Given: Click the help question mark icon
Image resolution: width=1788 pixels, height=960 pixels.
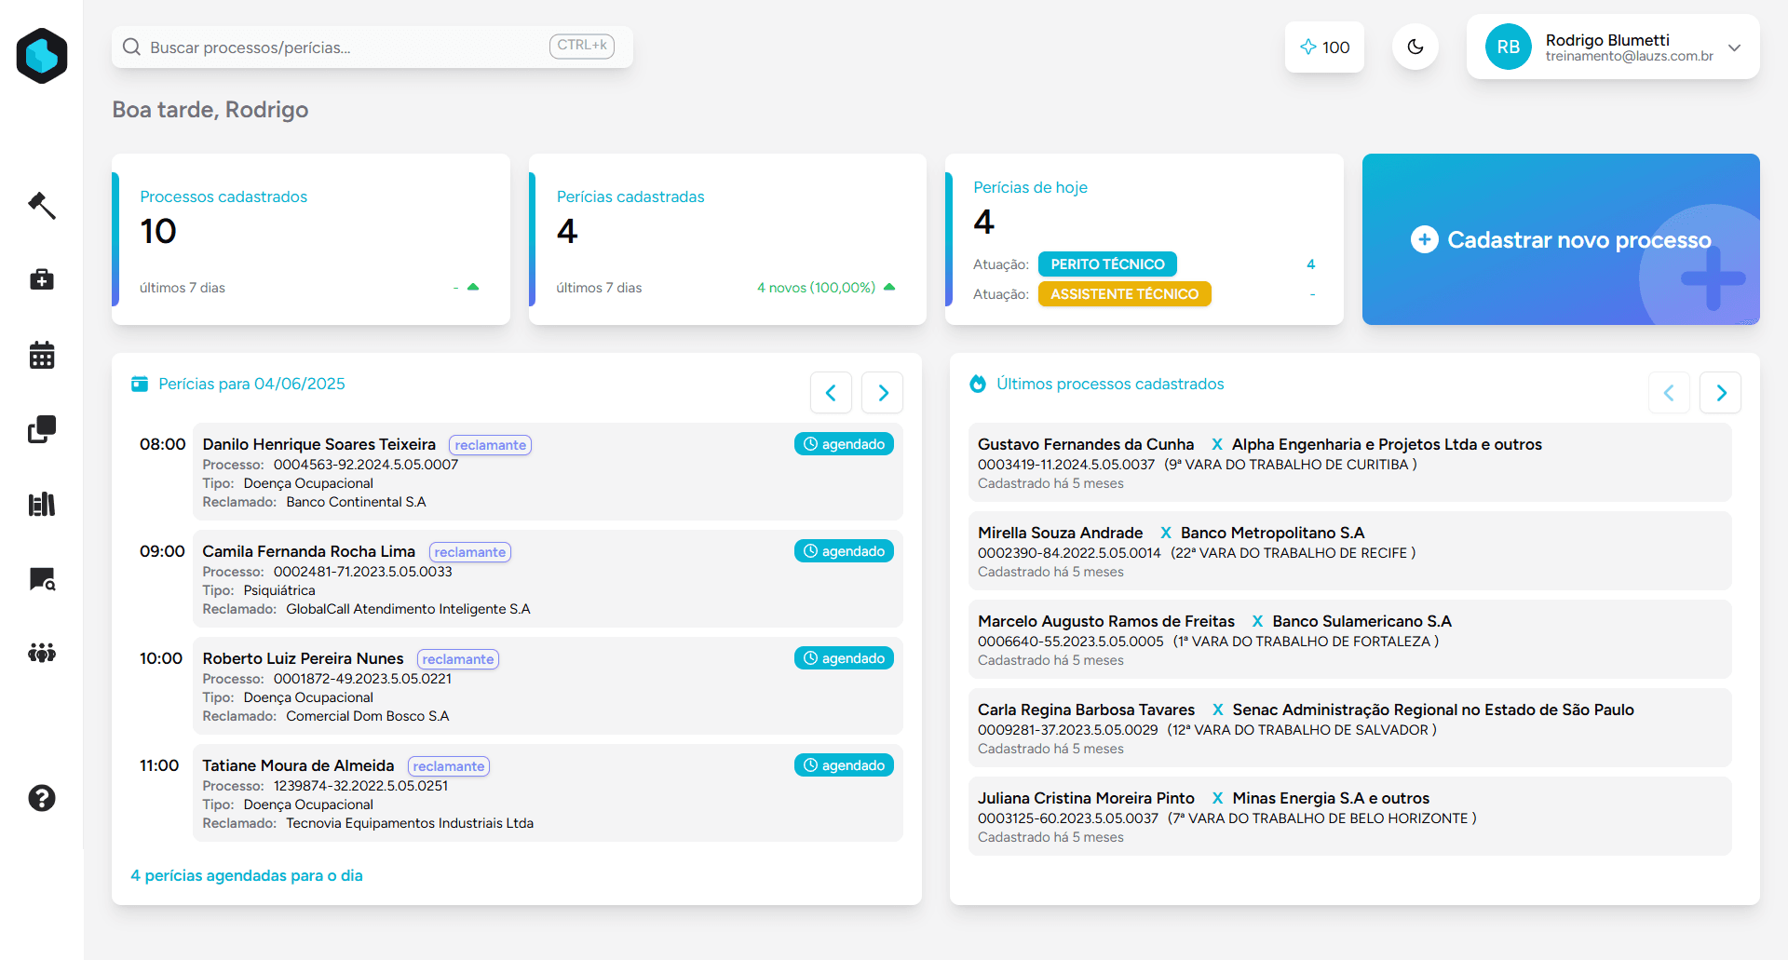Looking at the screenshot, I should pos(42,798).
